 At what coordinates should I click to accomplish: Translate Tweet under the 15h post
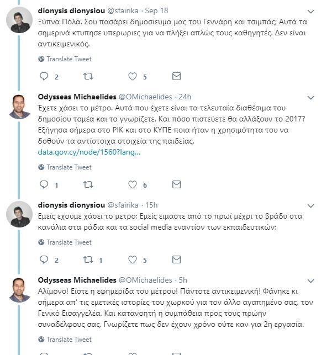(65, 242)
